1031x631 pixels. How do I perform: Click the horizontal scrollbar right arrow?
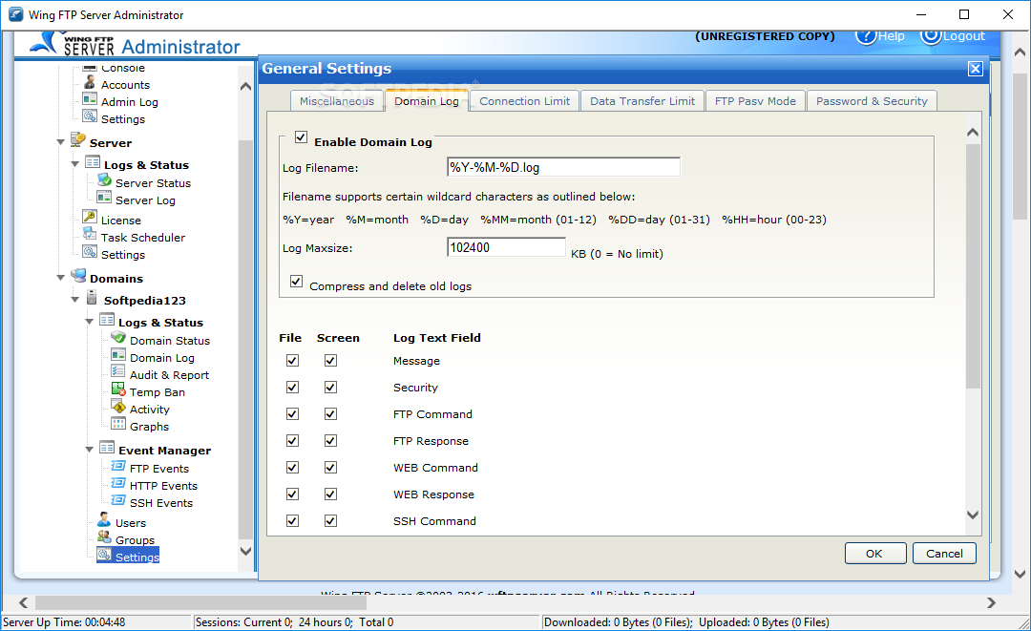(991, 602)
